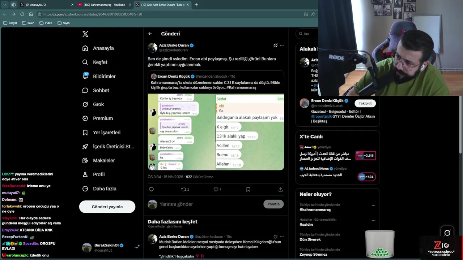Open Video bookmarks folder

[x=46, y=23]
